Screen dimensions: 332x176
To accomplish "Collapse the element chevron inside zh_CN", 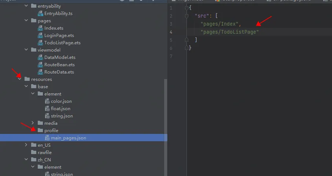I will click(33, 167).
